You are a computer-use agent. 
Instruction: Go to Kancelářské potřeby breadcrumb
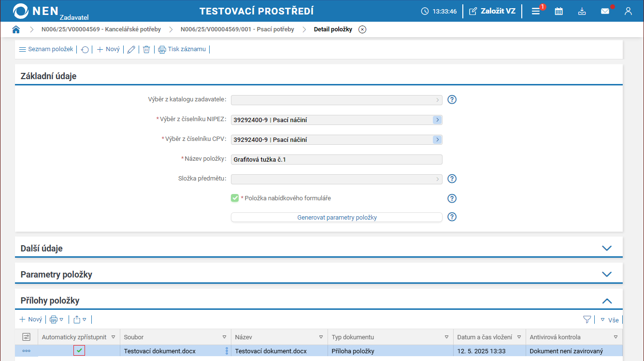tap(101, 29)
